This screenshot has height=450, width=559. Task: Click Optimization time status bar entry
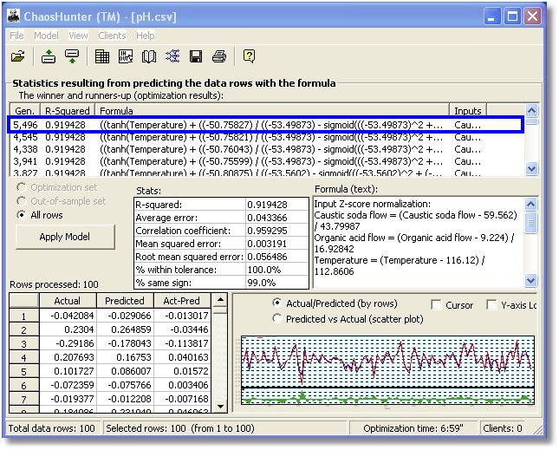(x=413, y=428)
